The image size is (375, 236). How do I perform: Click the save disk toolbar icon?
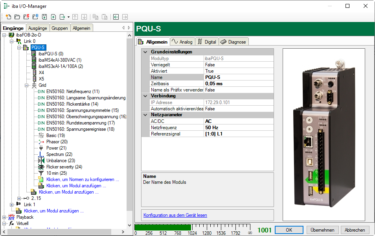[44, 17]
